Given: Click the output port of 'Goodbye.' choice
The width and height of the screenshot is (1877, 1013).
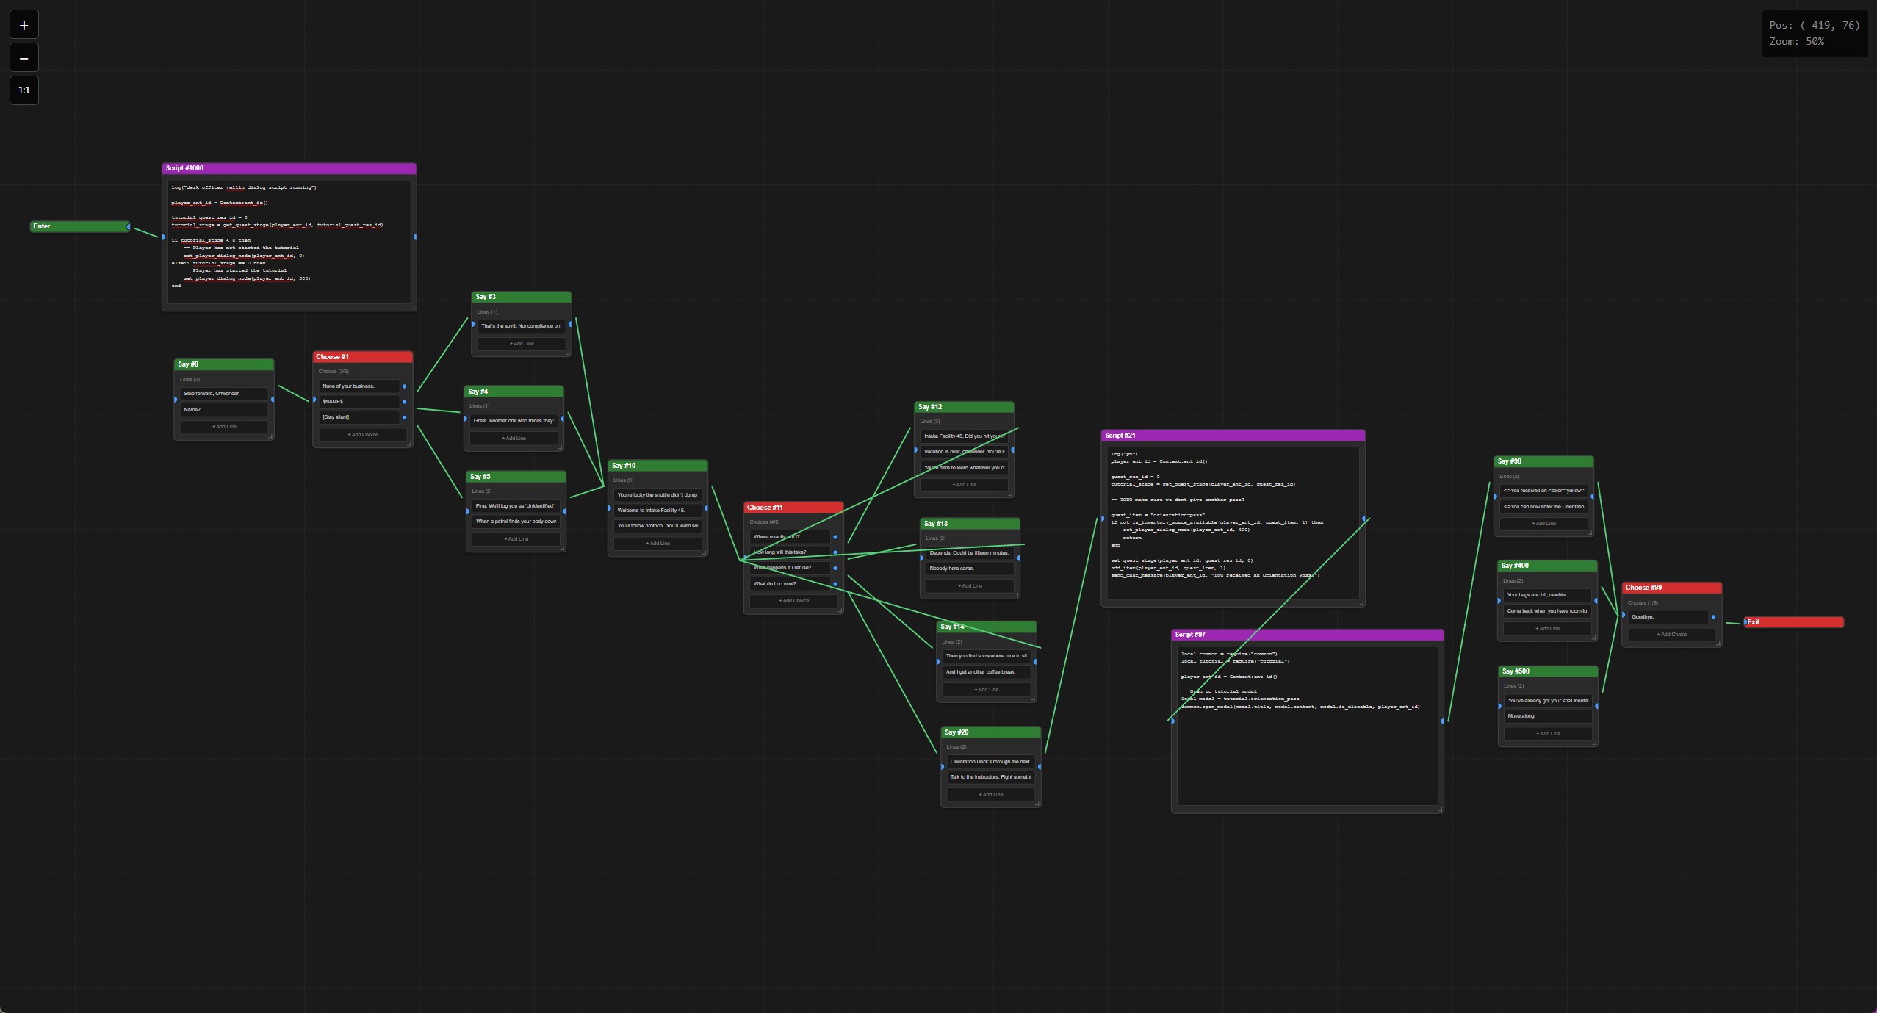Looking at the screenshot, I should pyautogui.click(x=1713, y=617).
